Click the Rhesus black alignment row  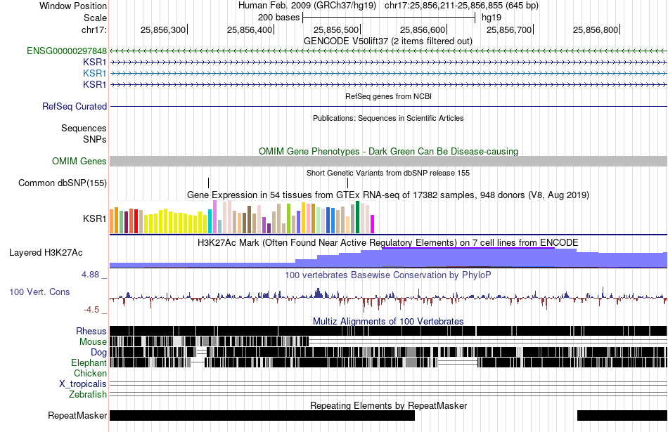389,331
